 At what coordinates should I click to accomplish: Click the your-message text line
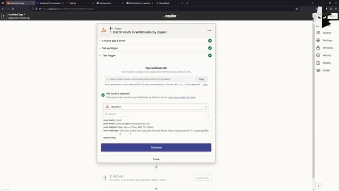point(164,131)
